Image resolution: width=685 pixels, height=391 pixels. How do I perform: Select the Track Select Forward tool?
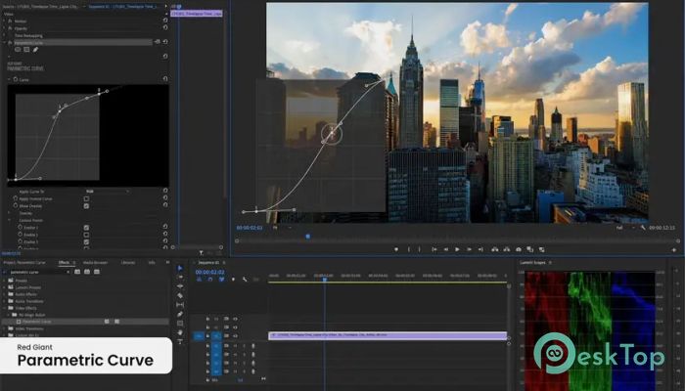point(180,277)
